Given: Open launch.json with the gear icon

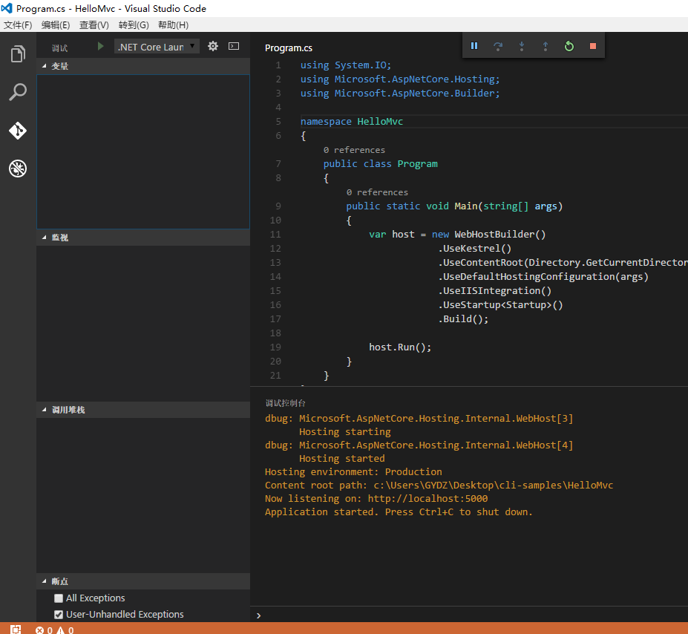Looking at the screenshot, I should (x=213, y=46).
